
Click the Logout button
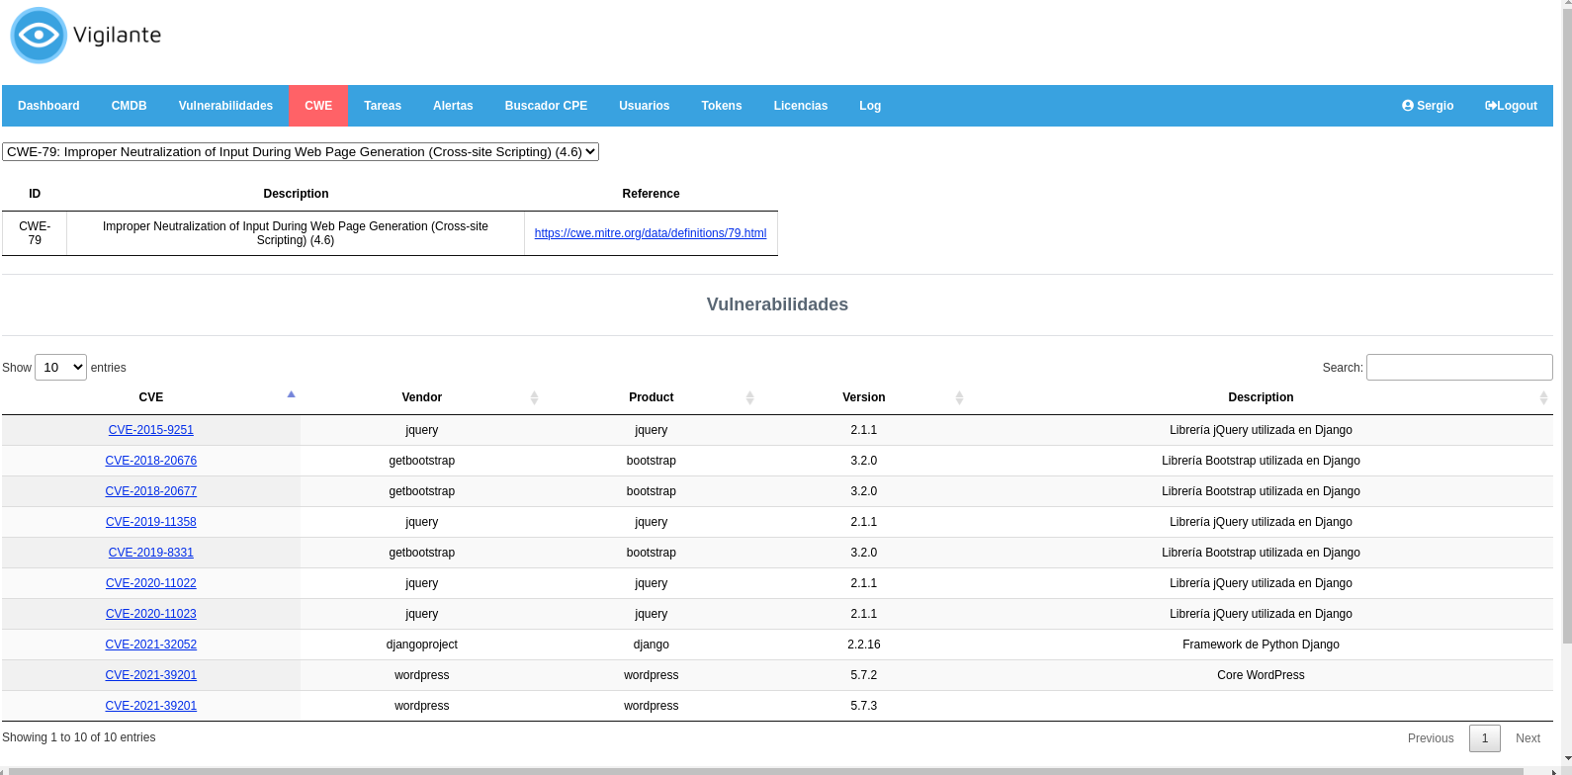[x=1511, y=106]
